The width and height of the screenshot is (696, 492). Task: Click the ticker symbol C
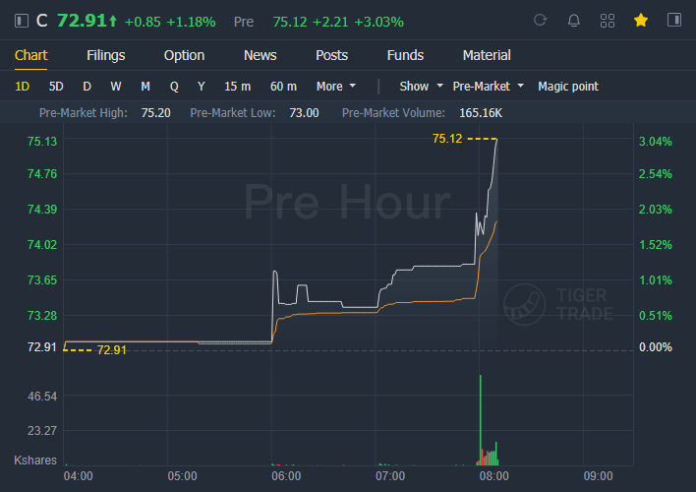pos(41,21)
